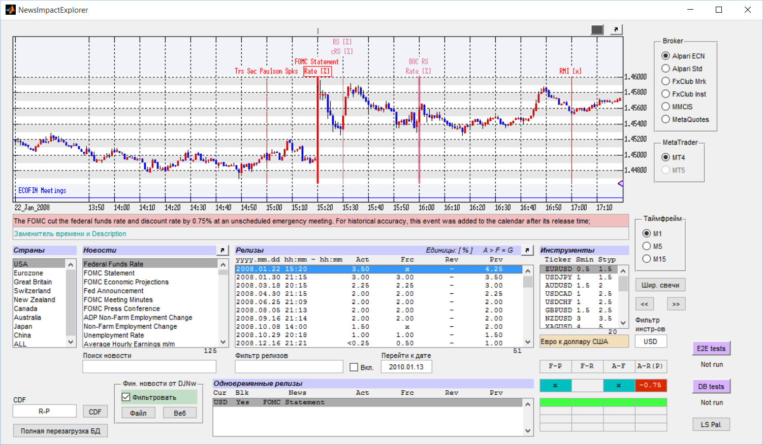Click the E2E tests button

(x=711, y=349)
